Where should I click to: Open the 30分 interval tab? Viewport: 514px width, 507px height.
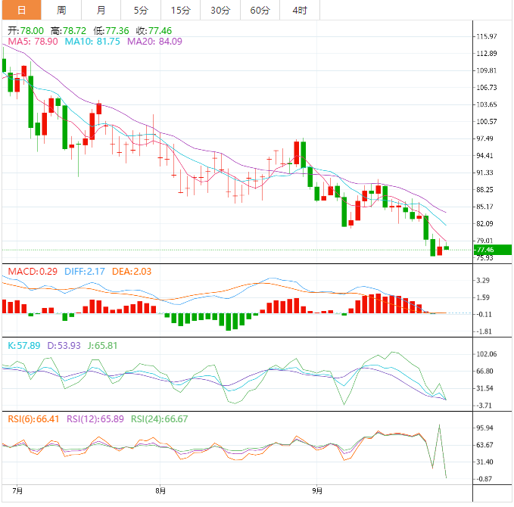point(220,10)
